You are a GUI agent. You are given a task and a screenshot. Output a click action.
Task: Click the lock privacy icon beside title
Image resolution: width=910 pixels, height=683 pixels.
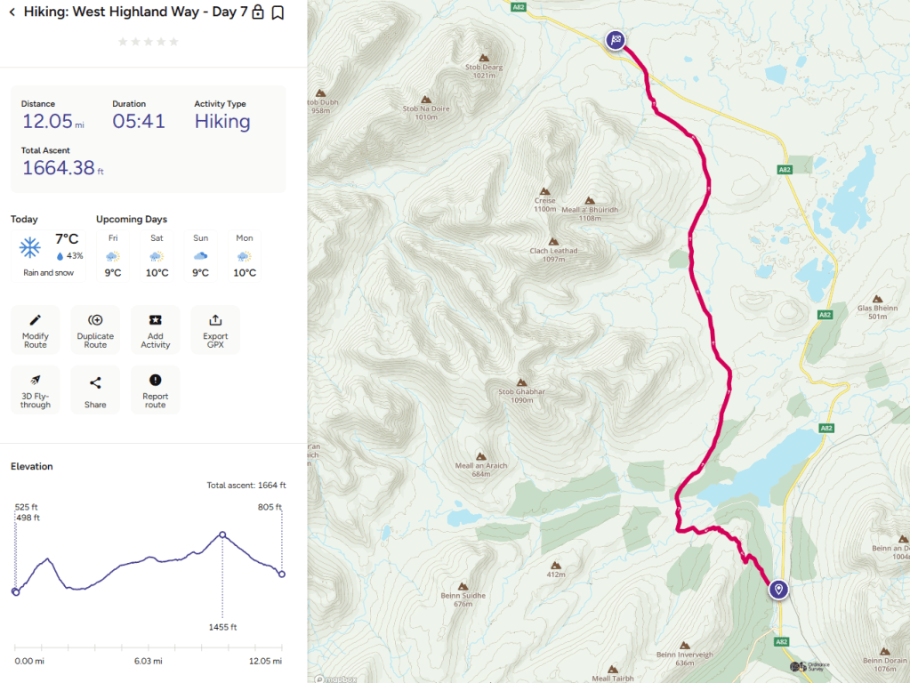coord(258,12)
